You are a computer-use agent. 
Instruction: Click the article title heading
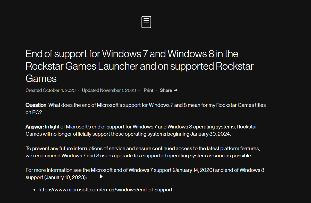pos(139,66)
